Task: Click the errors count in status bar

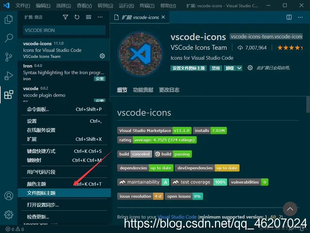Action: [10, 229]
